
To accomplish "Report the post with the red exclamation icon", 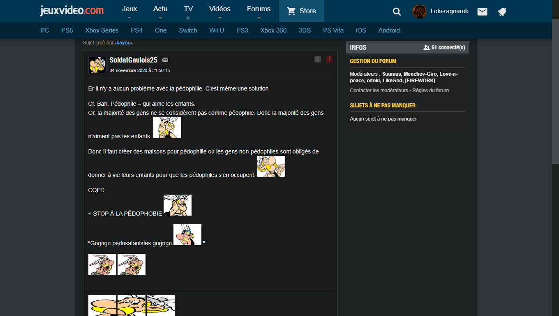I will pyautogui.click(x=329, y=59).
